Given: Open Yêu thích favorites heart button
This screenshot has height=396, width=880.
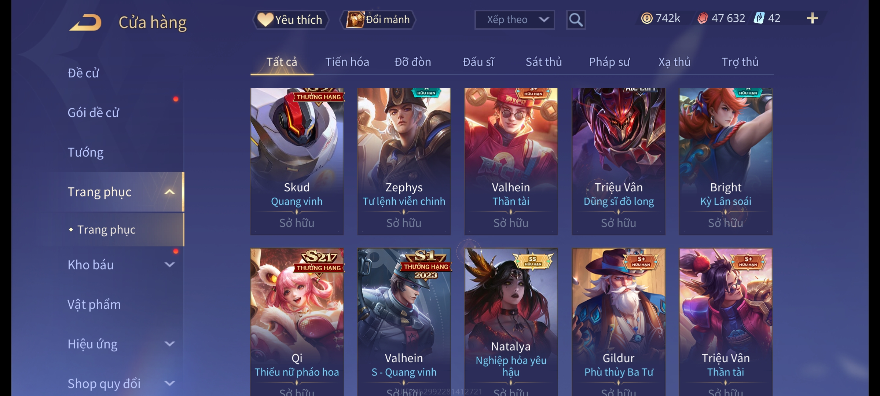Looking at the screenshot, I should pyautogui.click(x=290, y=20).
